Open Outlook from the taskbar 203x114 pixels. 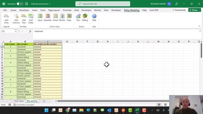tap(109, 110)
